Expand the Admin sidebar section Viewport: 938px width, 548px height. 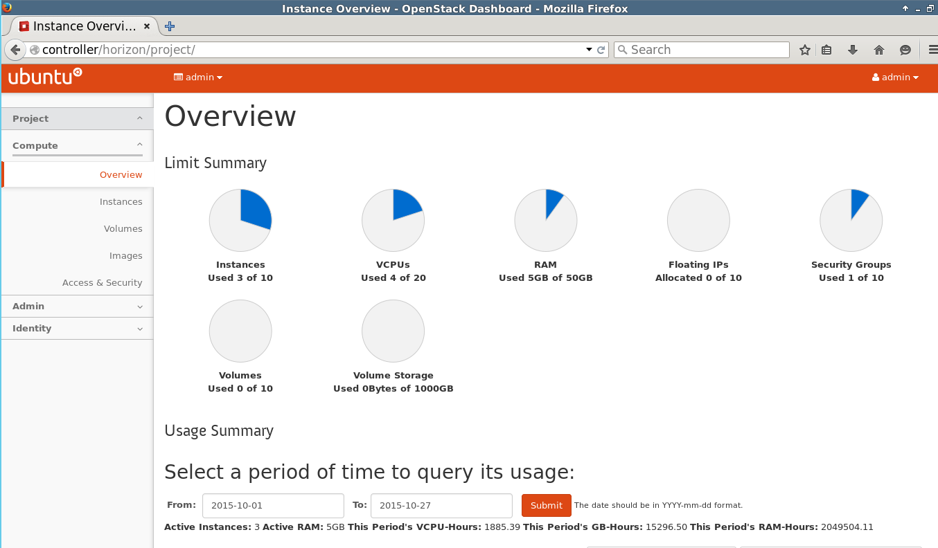[77, 306]
